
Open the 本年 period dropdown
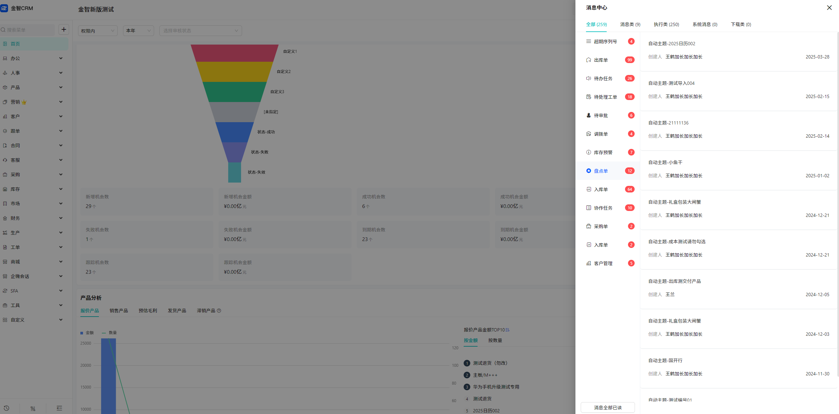pyautogui.click(x=139, y=31)
